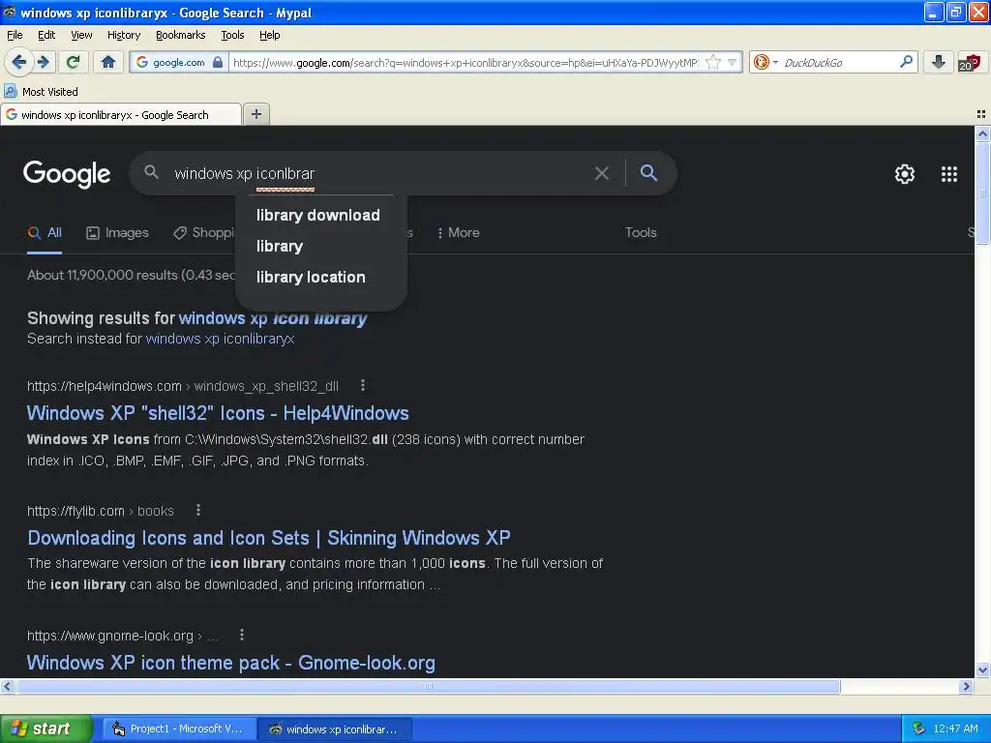Open the DuckDuckGo search engine selector

766,62
